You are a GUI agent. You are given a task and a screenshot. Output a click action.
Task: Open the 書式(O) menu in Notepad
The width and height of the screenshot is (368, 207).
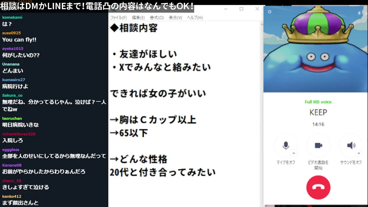(x=157, y=18)
